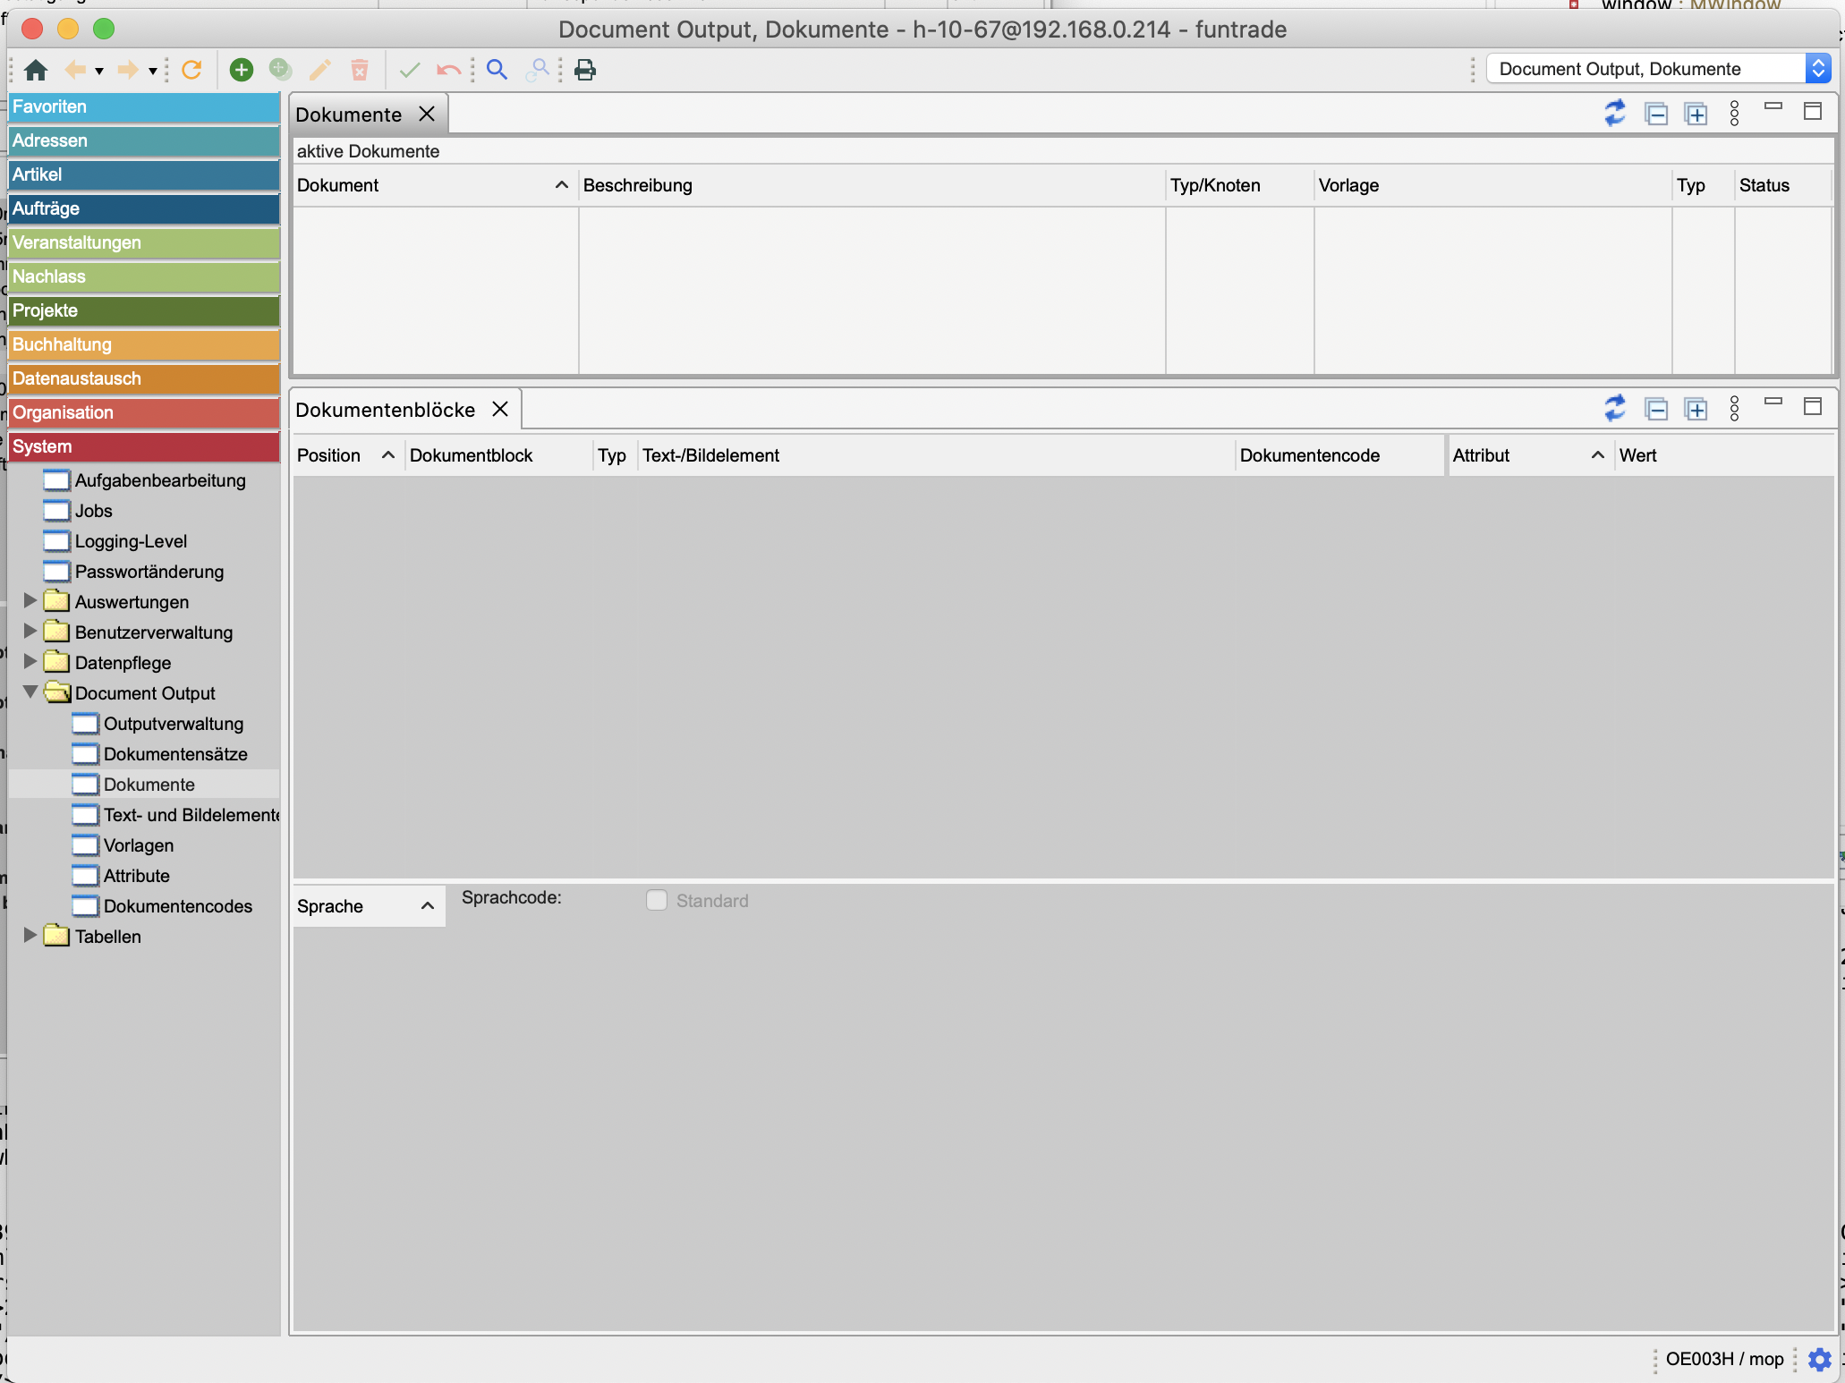Toggle the Standard checkbox
The image size is (1845, 1383).
(657, 900)
